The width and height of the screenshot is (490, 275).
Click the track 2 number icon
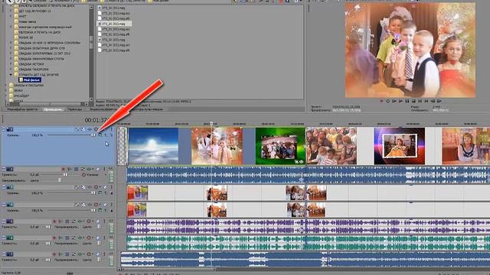(x=10, y=170)
